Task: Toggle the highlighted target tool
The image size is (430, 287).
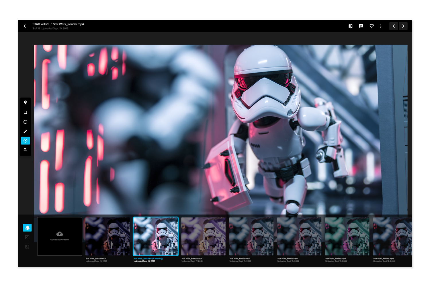Action: tap(25, 141)
